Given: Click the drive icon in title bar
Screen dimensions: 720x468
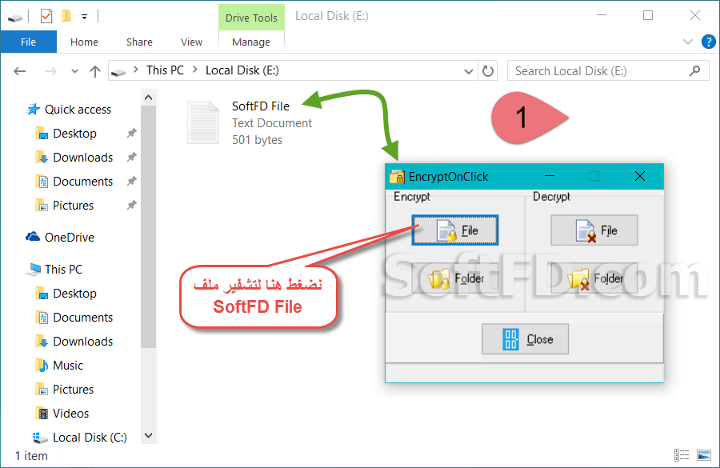Looking at the screenshot, I should click(x=15, y=18).
